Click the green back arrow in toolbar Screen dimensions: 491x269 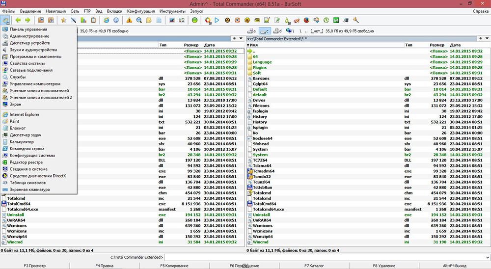point(18,20)
